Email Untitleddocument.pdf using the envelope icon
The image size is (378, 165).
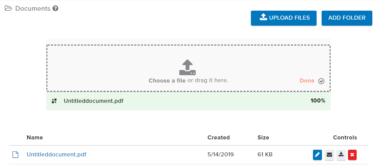(x=329, y=155)
